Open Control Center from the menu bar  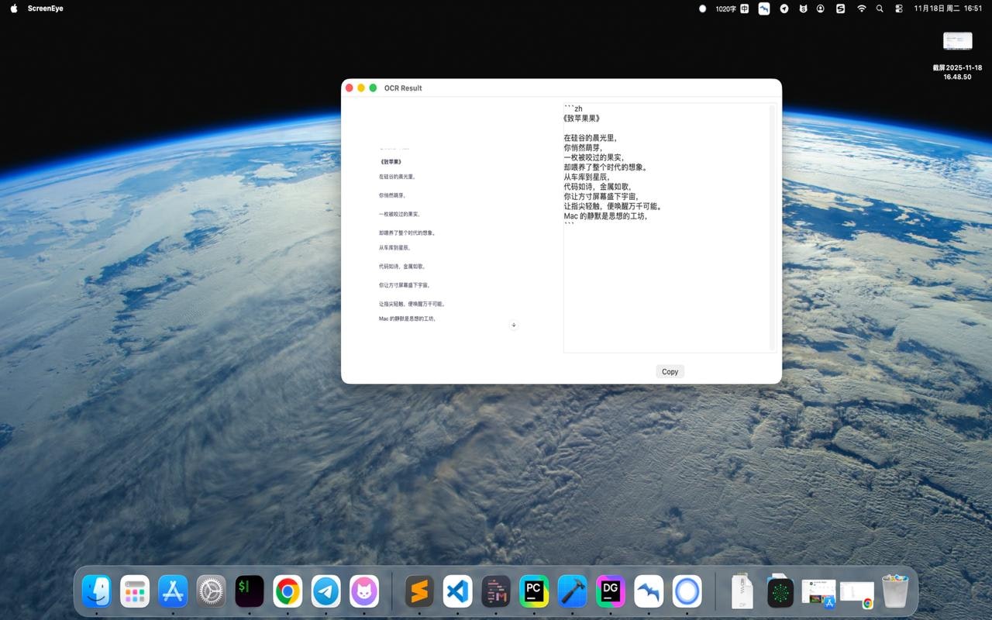tap(898, 9)
